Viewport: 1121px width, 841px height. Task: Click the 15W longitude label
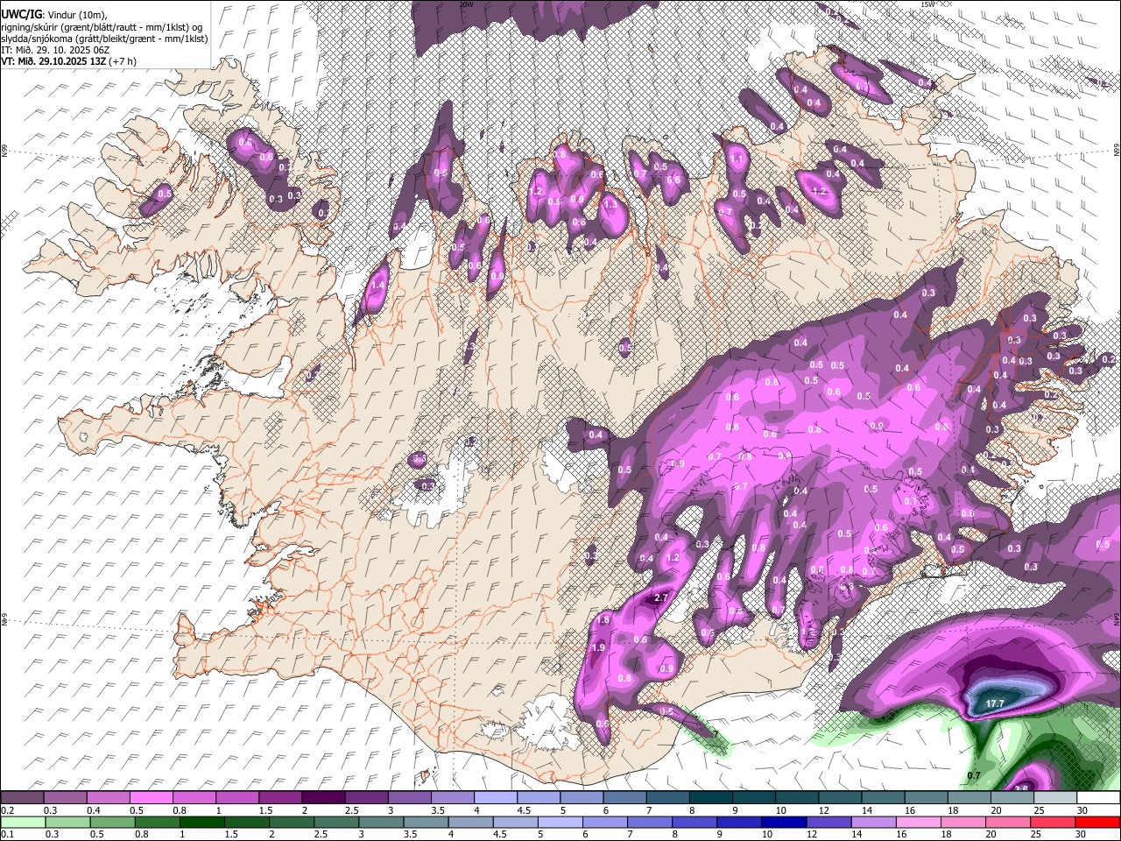(928, 4)
